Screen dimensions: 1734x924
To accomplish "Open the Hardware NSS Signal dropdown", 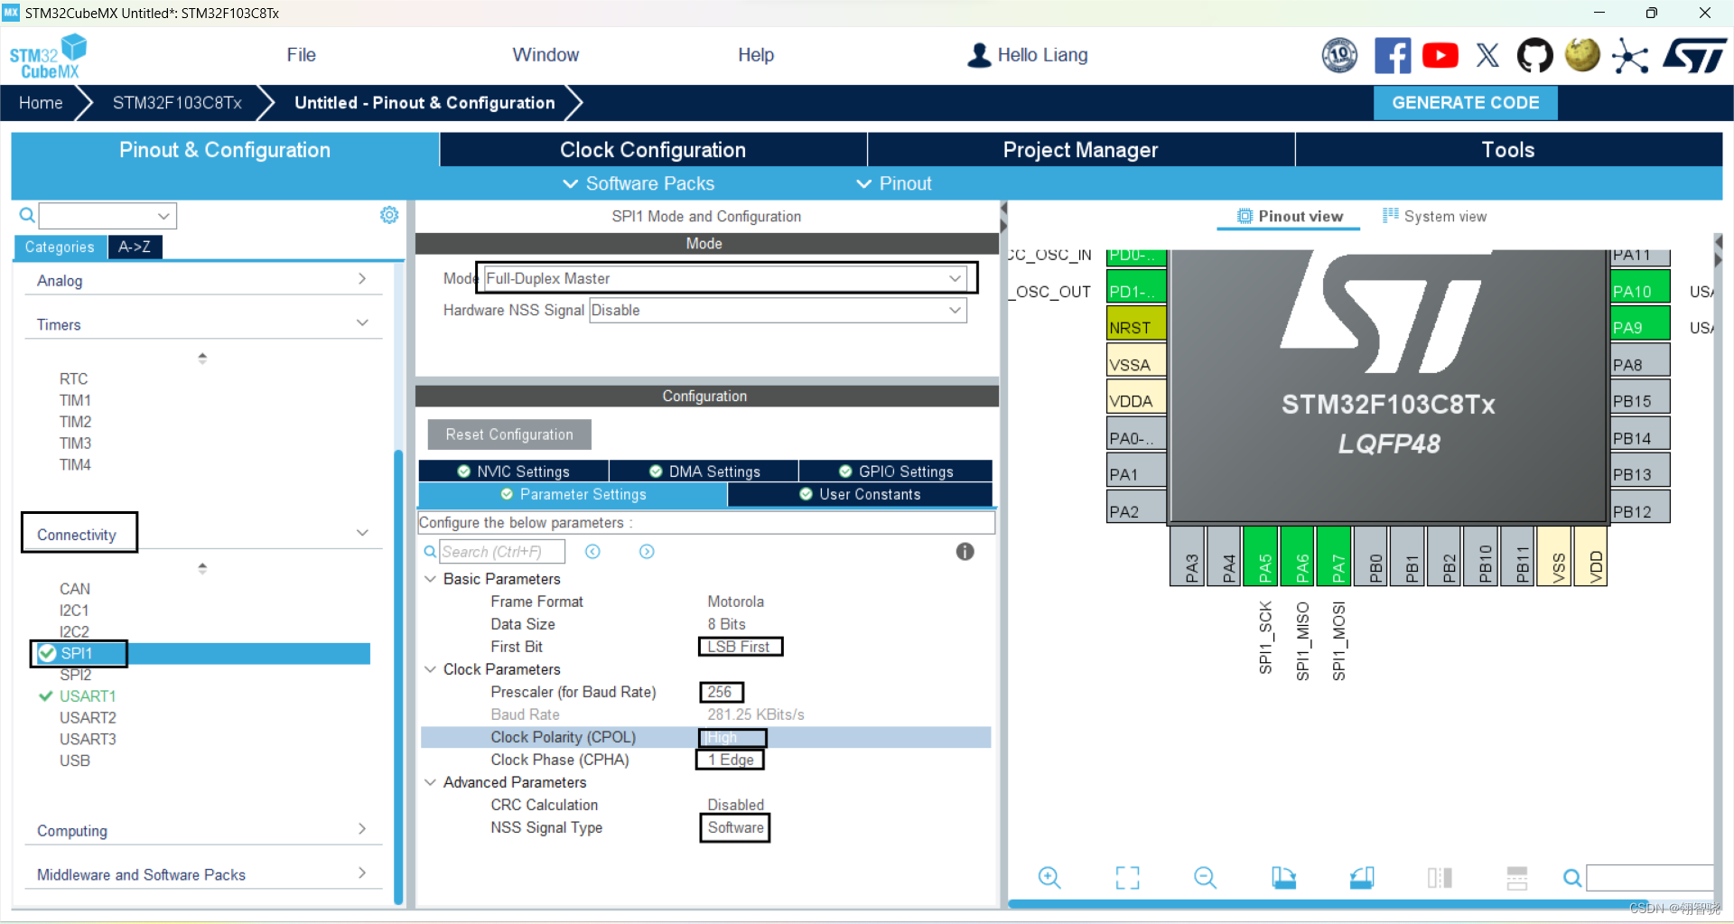I will click(x=778, y=311).
